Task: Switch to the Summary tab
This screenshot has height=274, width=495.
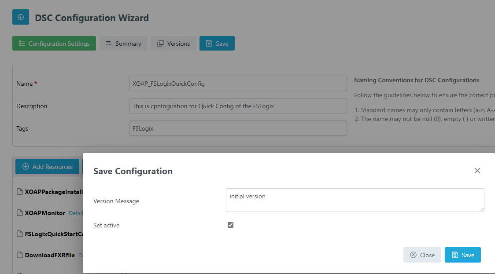Action: pyautogui.click(x=123, y=43)
